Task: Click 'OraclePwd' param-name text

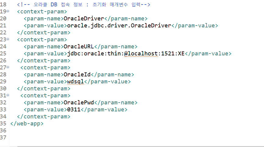Action: (x=79, y=103)
